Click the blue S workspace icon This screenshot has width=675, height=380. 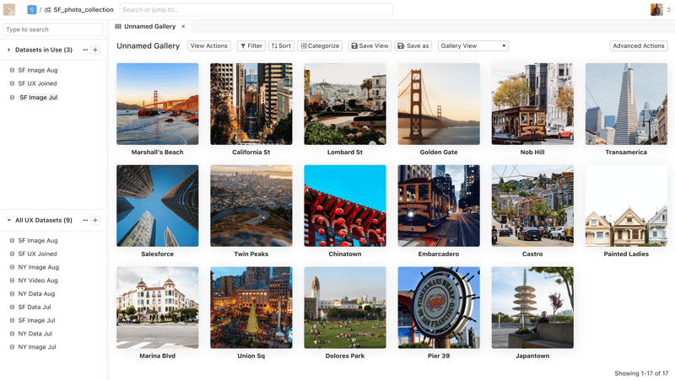click(x=32, y=10)
